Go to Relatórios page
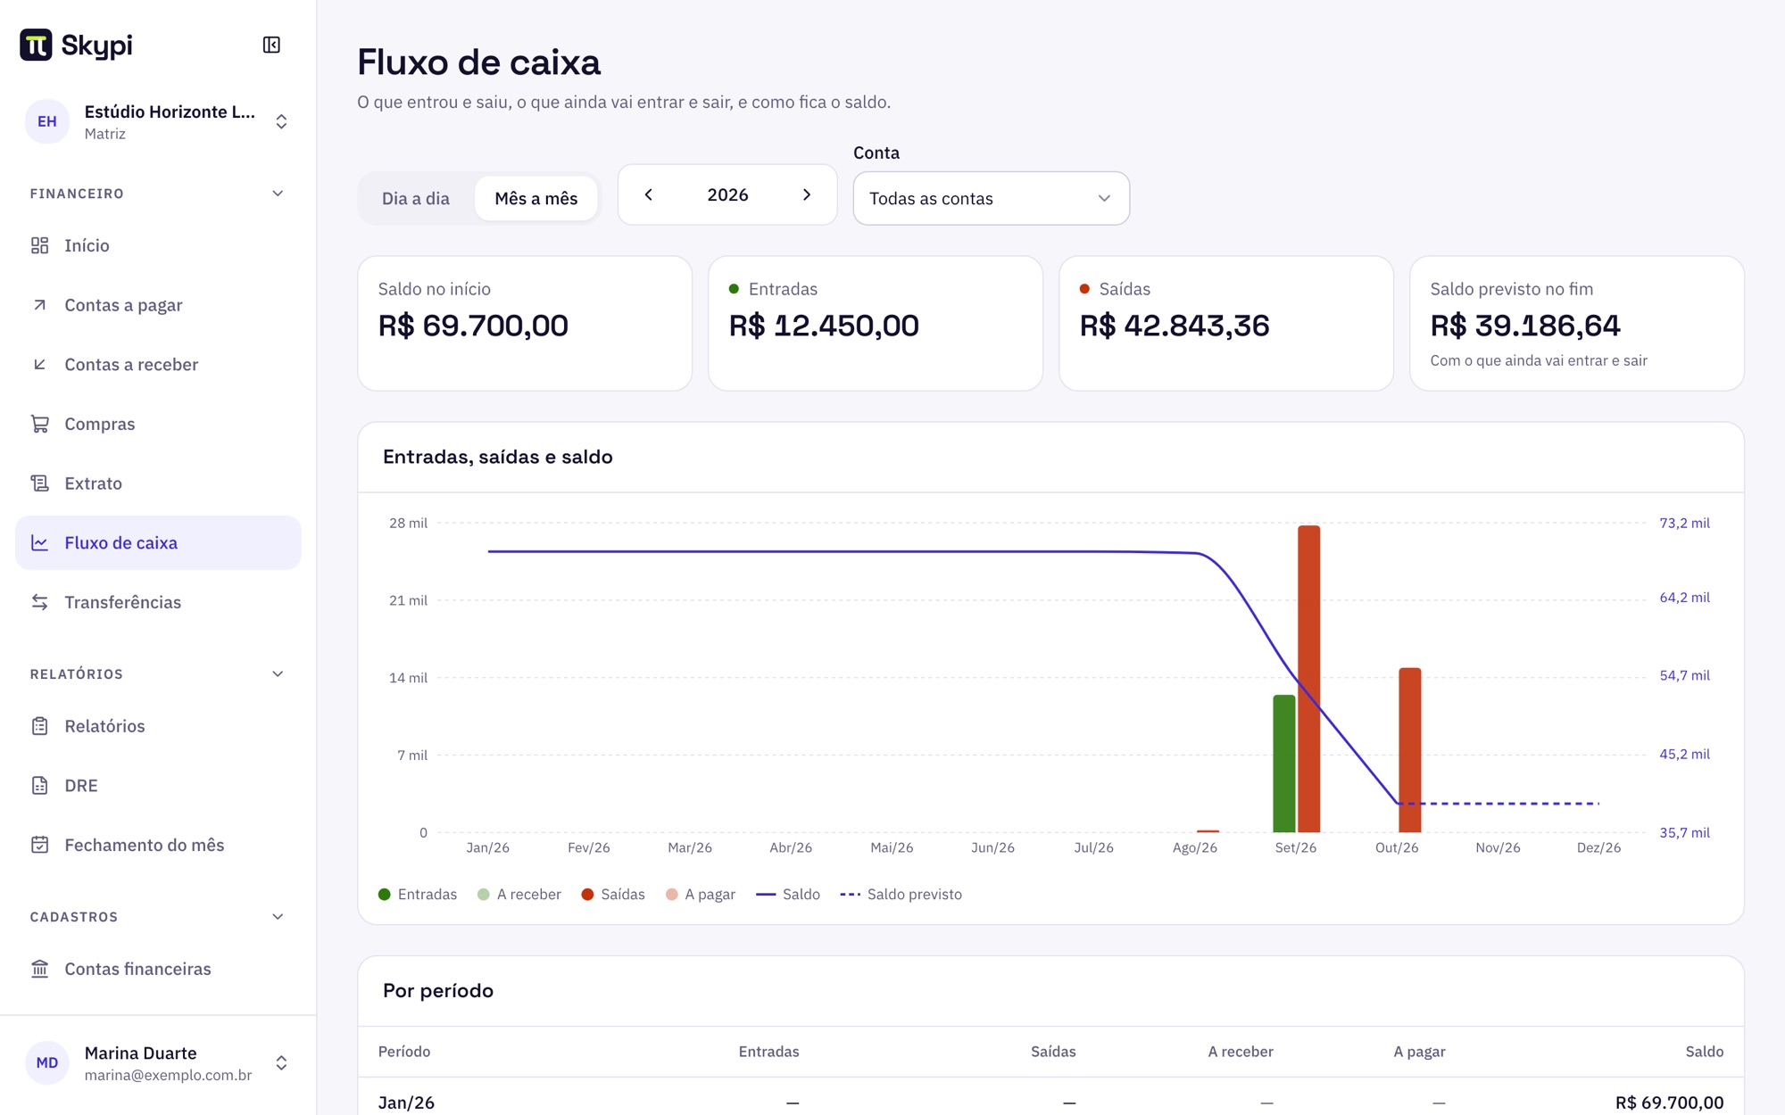Image resolution: width=1785 pixels, height=1115 pixels. [158, 726]
